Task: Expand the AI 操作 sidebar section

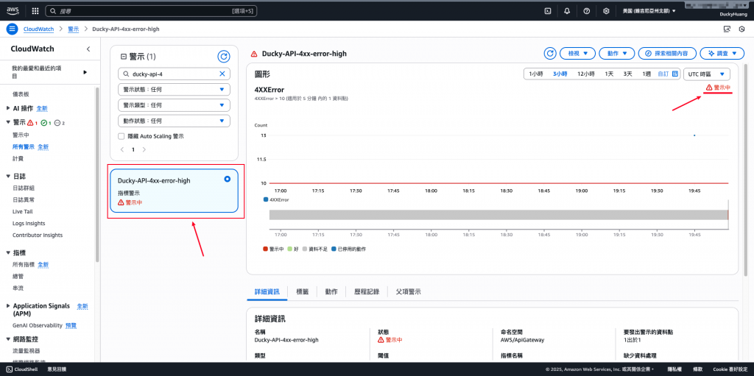Action: (x=9, y=109)
